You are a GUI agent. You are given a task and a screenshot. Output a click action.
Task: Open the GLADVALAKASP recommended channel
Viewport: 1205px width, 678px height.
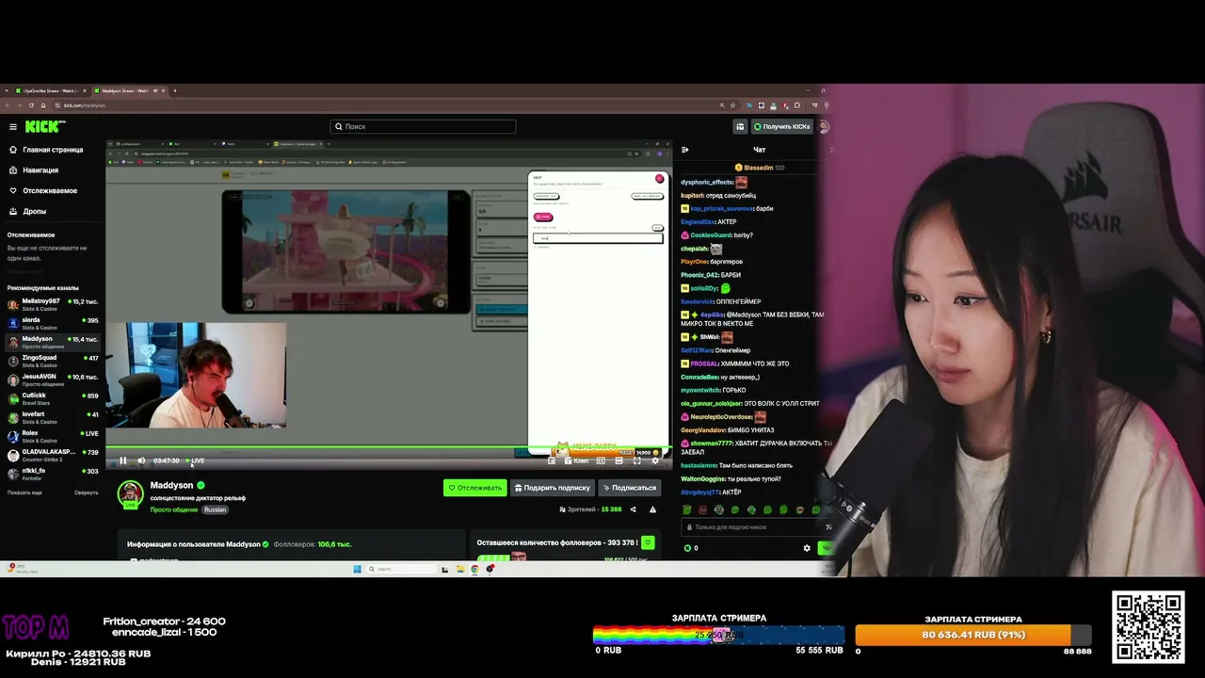[x=53, y=455]
